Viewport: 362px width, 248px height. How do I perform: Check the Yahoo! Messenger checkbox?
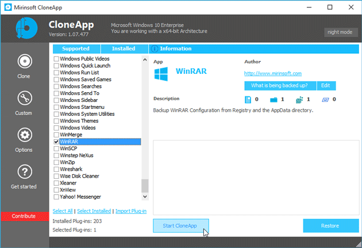[x=56, y=197]
